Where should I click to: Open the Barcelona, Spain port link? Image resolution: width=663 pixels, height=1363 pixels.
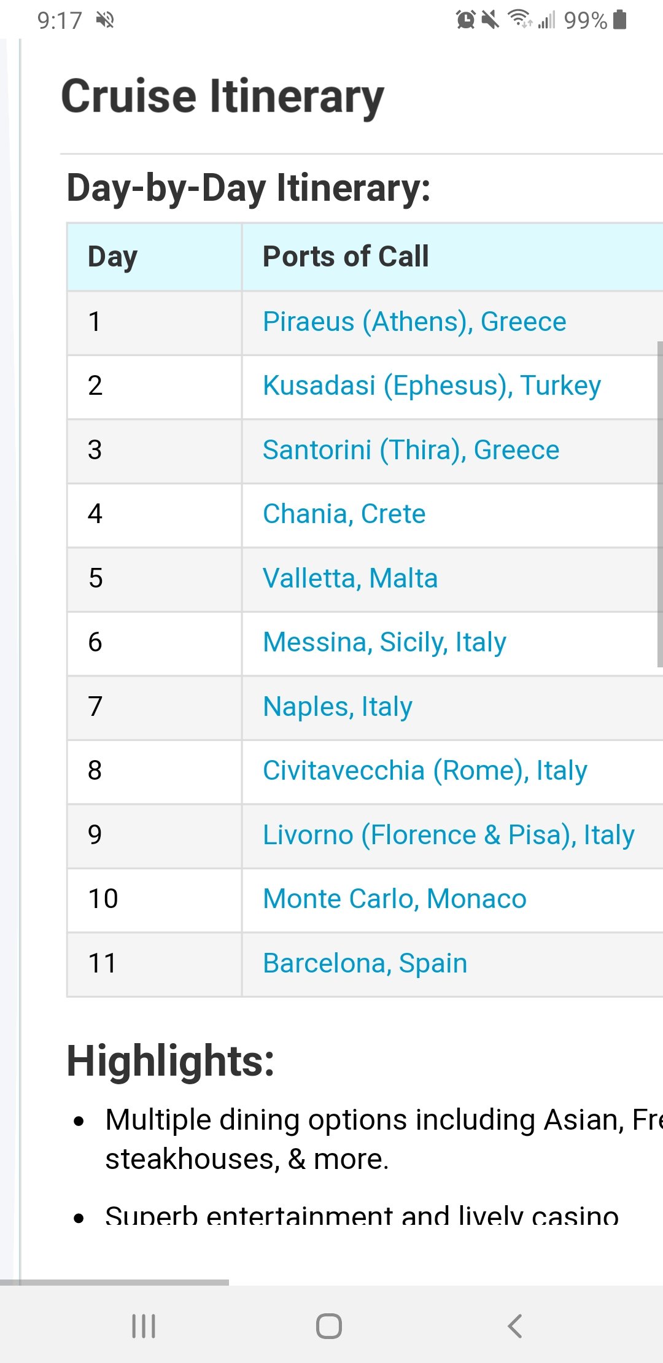click(x=365, y=963)
